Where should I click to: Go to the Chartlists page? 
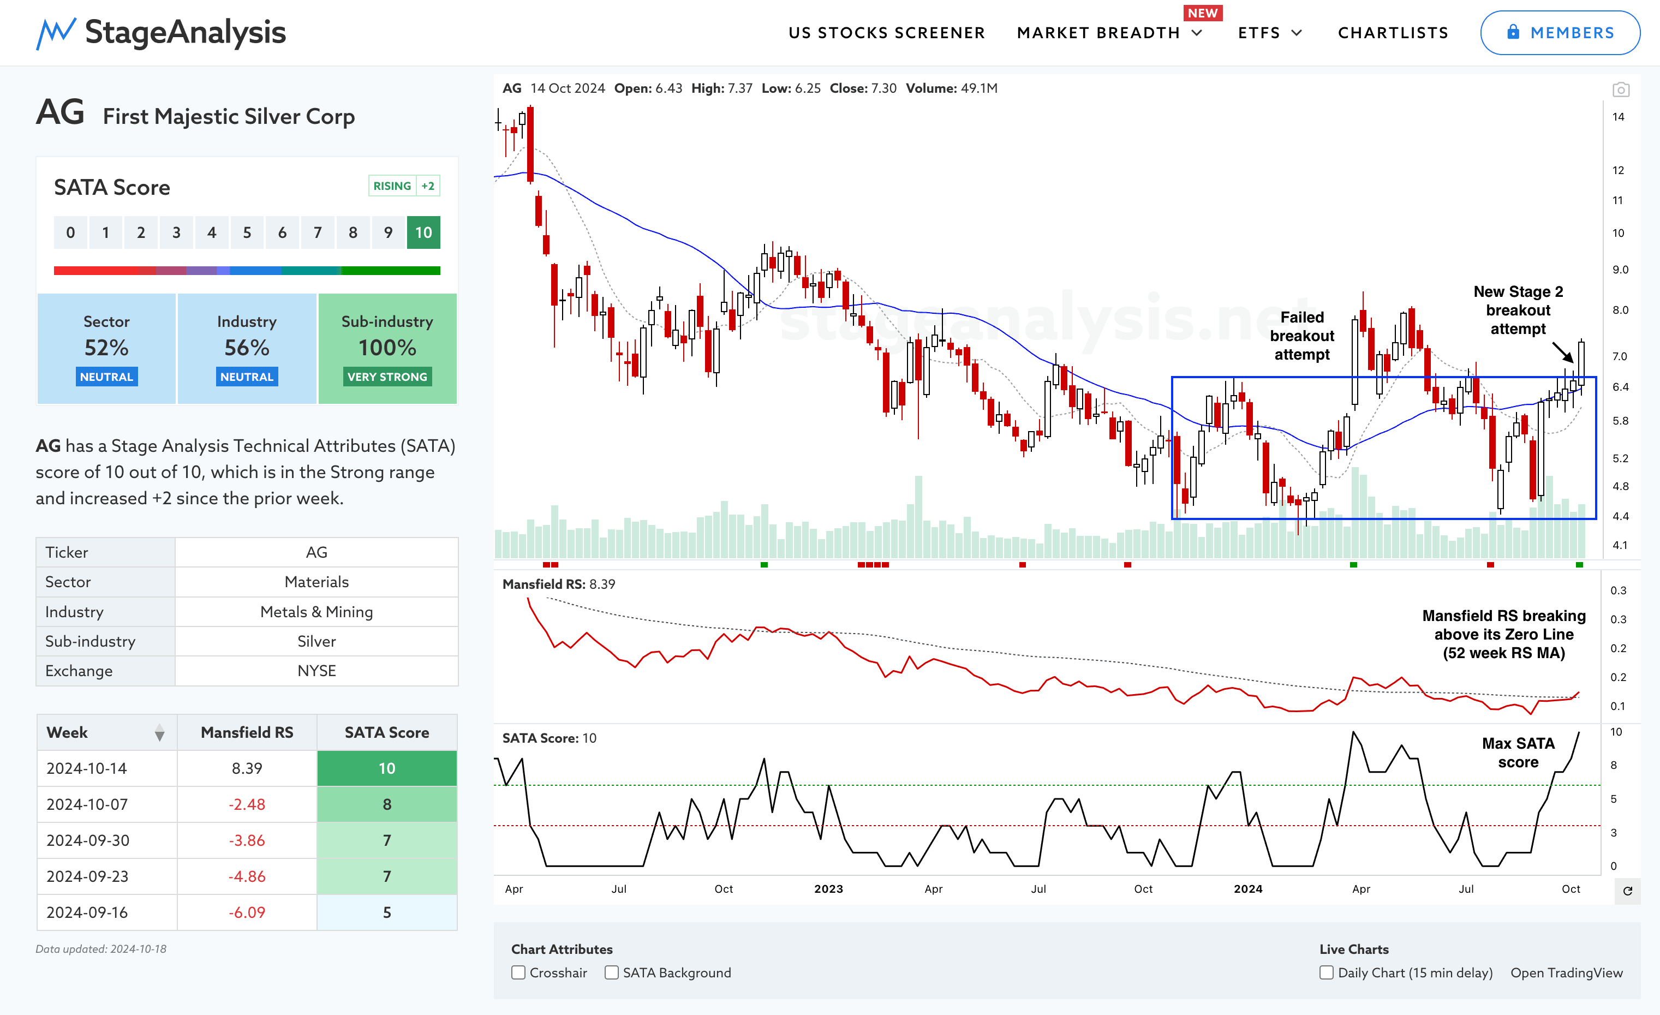coord(1393,33)
